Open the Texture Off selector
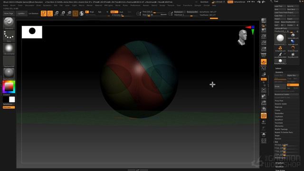 (x=9, y=61)
